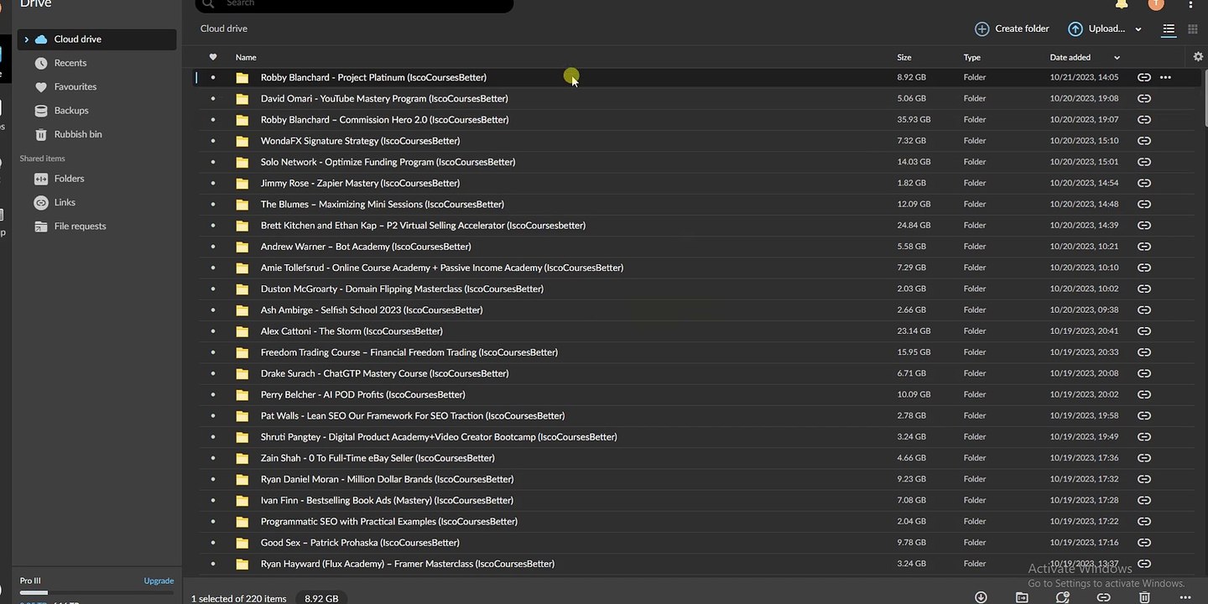Select the Zain Shah - 0 To Full-Time eBay Seller folder name
The width and height of the screenshot is (1208, 604).
tap(377, 458)
